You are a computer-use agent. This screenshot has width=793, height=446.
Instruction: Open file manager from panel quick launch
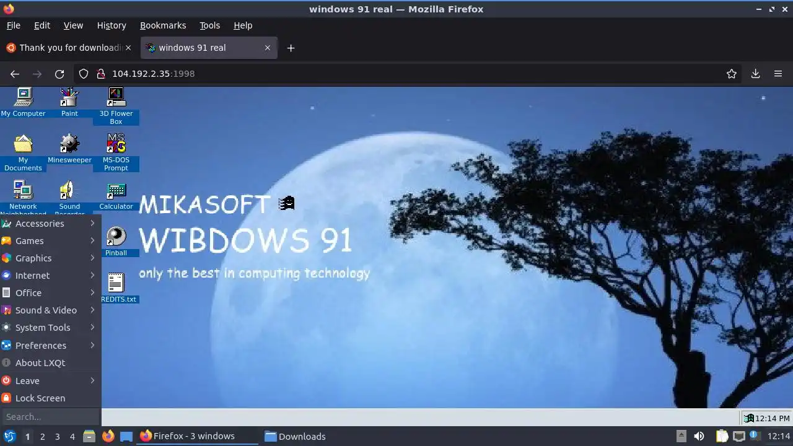click(x=89, y=436)
